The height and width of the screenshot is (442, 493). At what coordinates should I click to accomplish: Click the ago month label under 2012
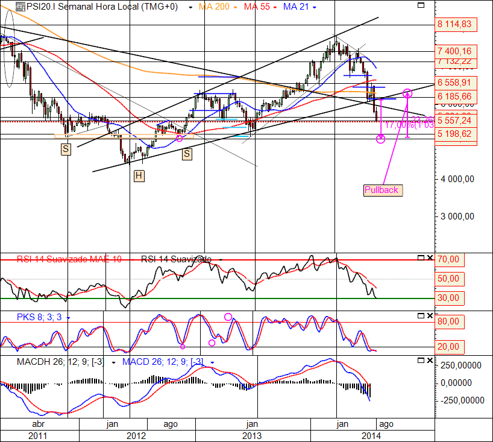(171, 425)
